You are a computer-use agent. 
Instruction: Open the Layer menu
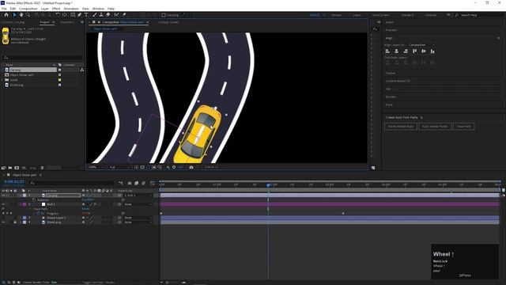[x=45, y=9]
